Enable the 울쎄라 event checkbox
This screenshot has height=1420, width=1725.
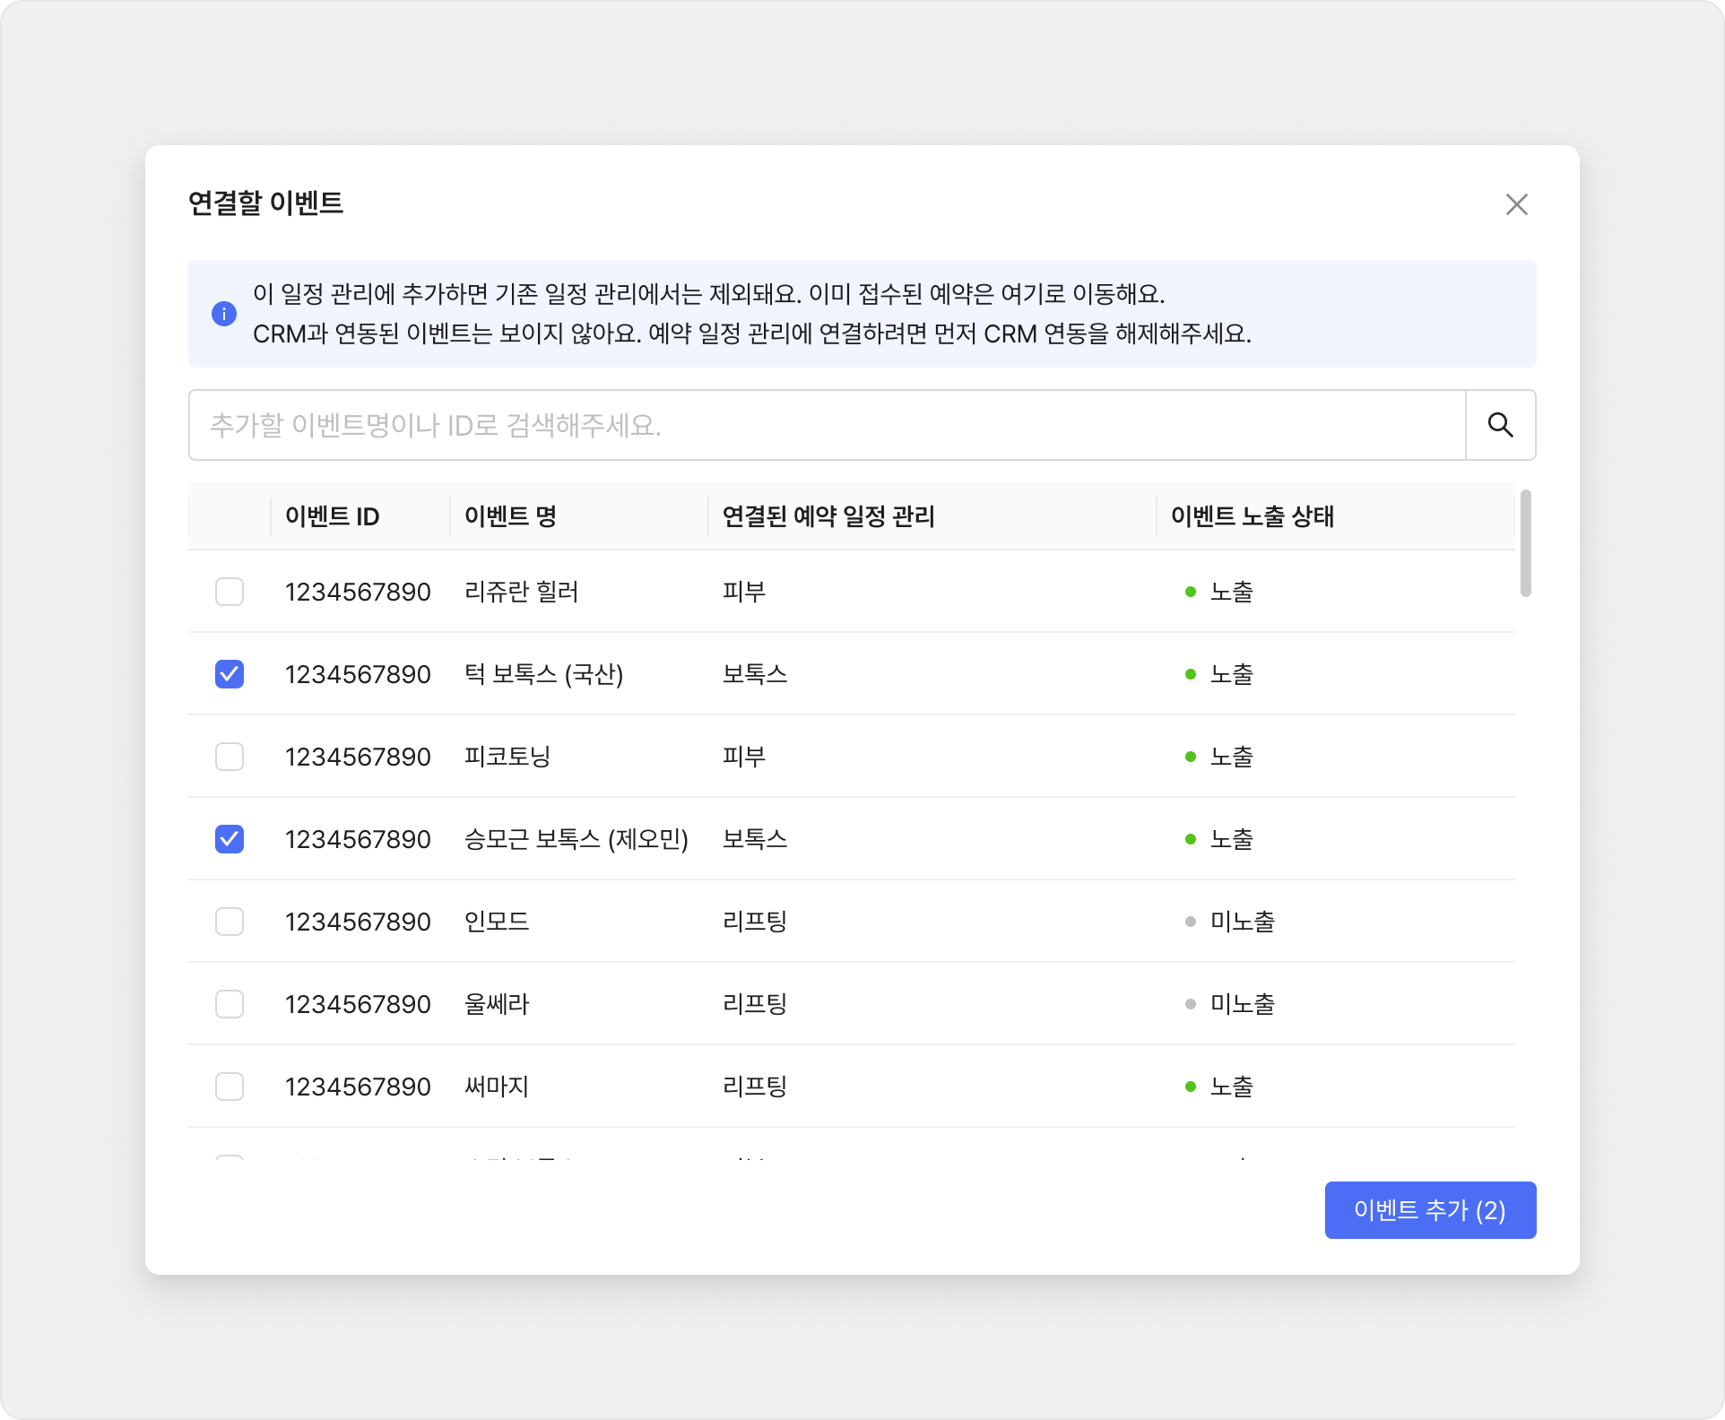[x=230, y=1004]
